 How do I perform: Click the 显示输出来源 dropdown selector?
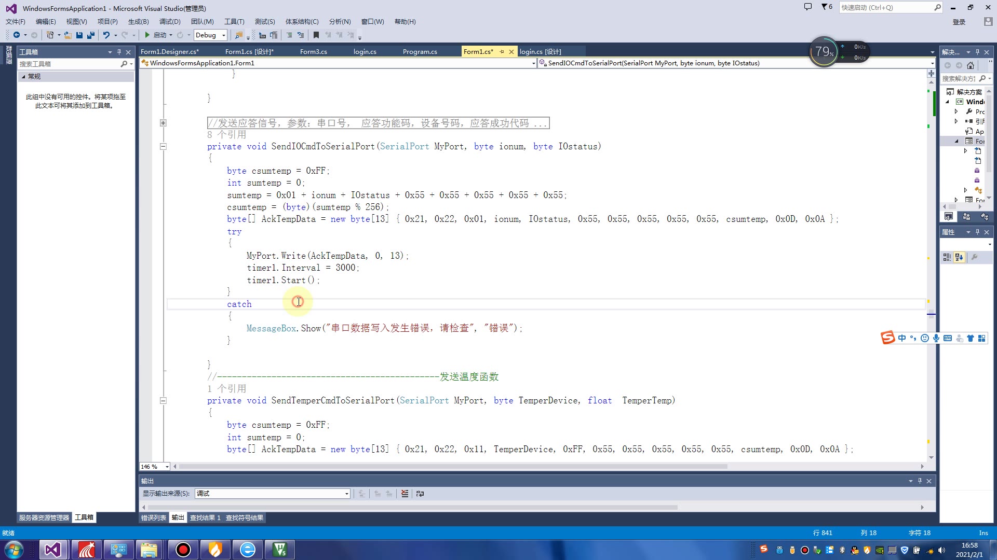[x=271, y=493]
